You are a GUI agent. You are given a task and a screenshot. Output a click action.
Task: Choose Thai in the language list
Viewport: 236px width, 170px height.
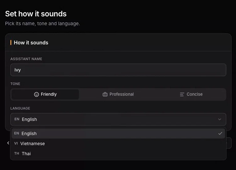118,154
